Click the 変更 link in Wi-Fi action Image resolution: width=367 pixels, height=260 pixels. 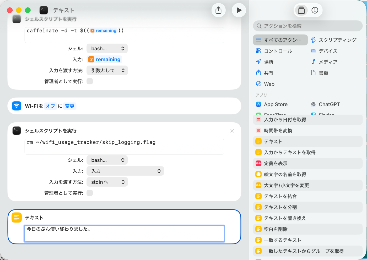click(x=69, y=106)
